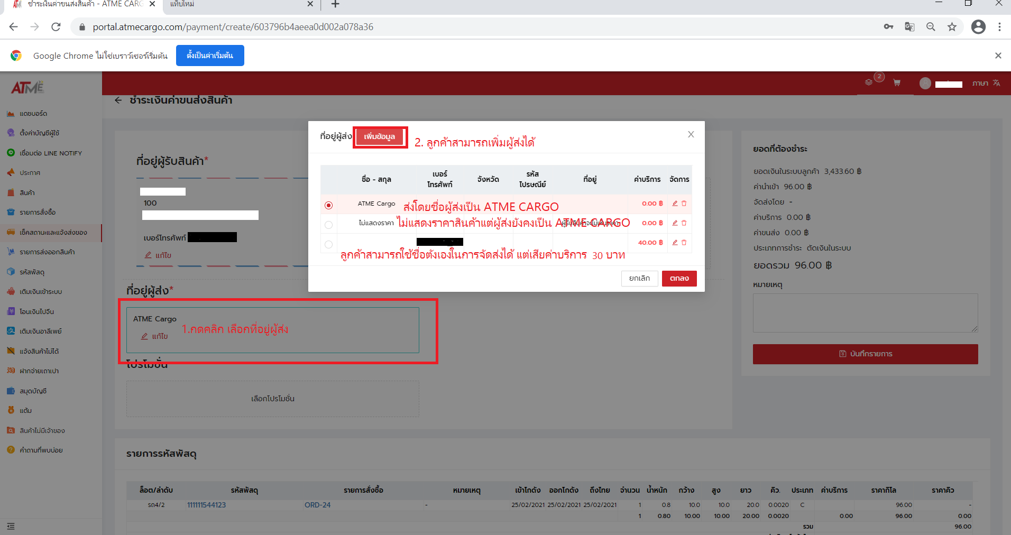The width and height of the screenshot is (1011, 535).
Task: Confirm the dialog with ตกลง button
Action: pyautogui.click(x=679, y=279)
